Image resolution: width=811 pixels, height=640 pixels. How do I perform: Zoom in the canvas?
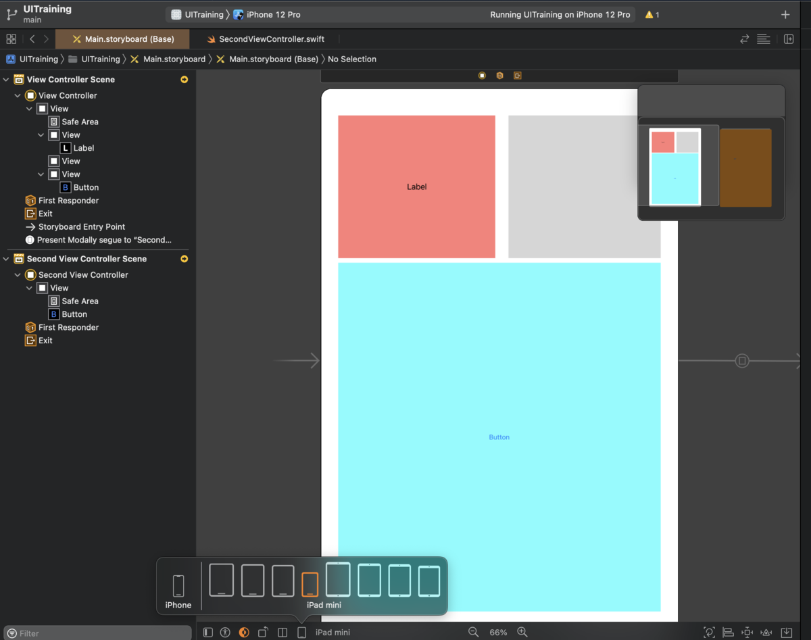coord(522,632)
